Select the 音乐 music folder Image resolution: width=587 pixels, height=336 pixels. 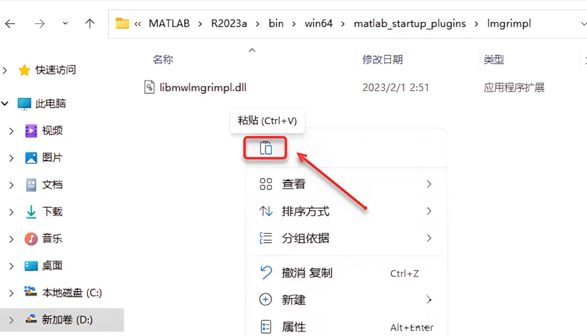(52, 239)
